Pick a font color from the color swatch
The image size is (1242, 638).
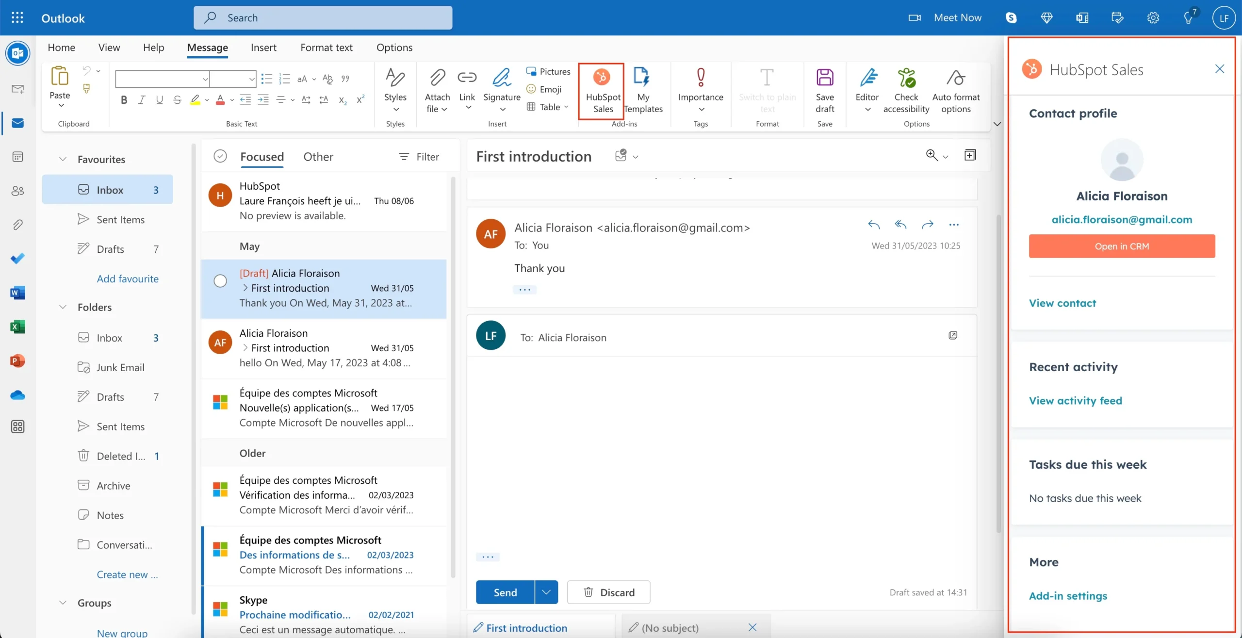point(221,99)
